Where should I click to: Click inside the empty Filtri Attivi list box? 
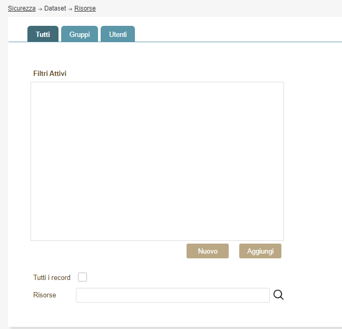pyautogui.click(x=157, y=161)
